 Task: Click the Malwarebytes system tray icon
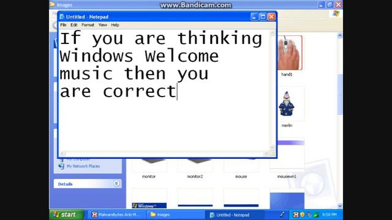pos(296,215)
